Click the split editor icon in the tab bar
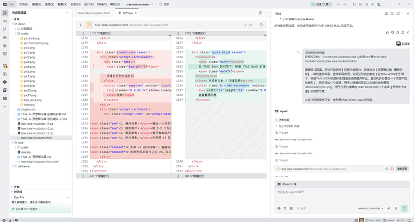 tap(260, 13)
